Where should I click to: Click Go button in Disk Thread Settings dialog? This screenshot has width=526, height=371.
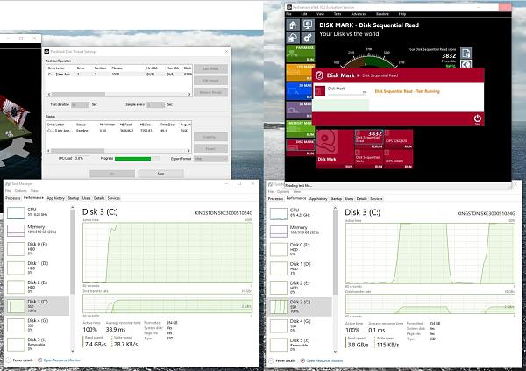click(112, 174)
